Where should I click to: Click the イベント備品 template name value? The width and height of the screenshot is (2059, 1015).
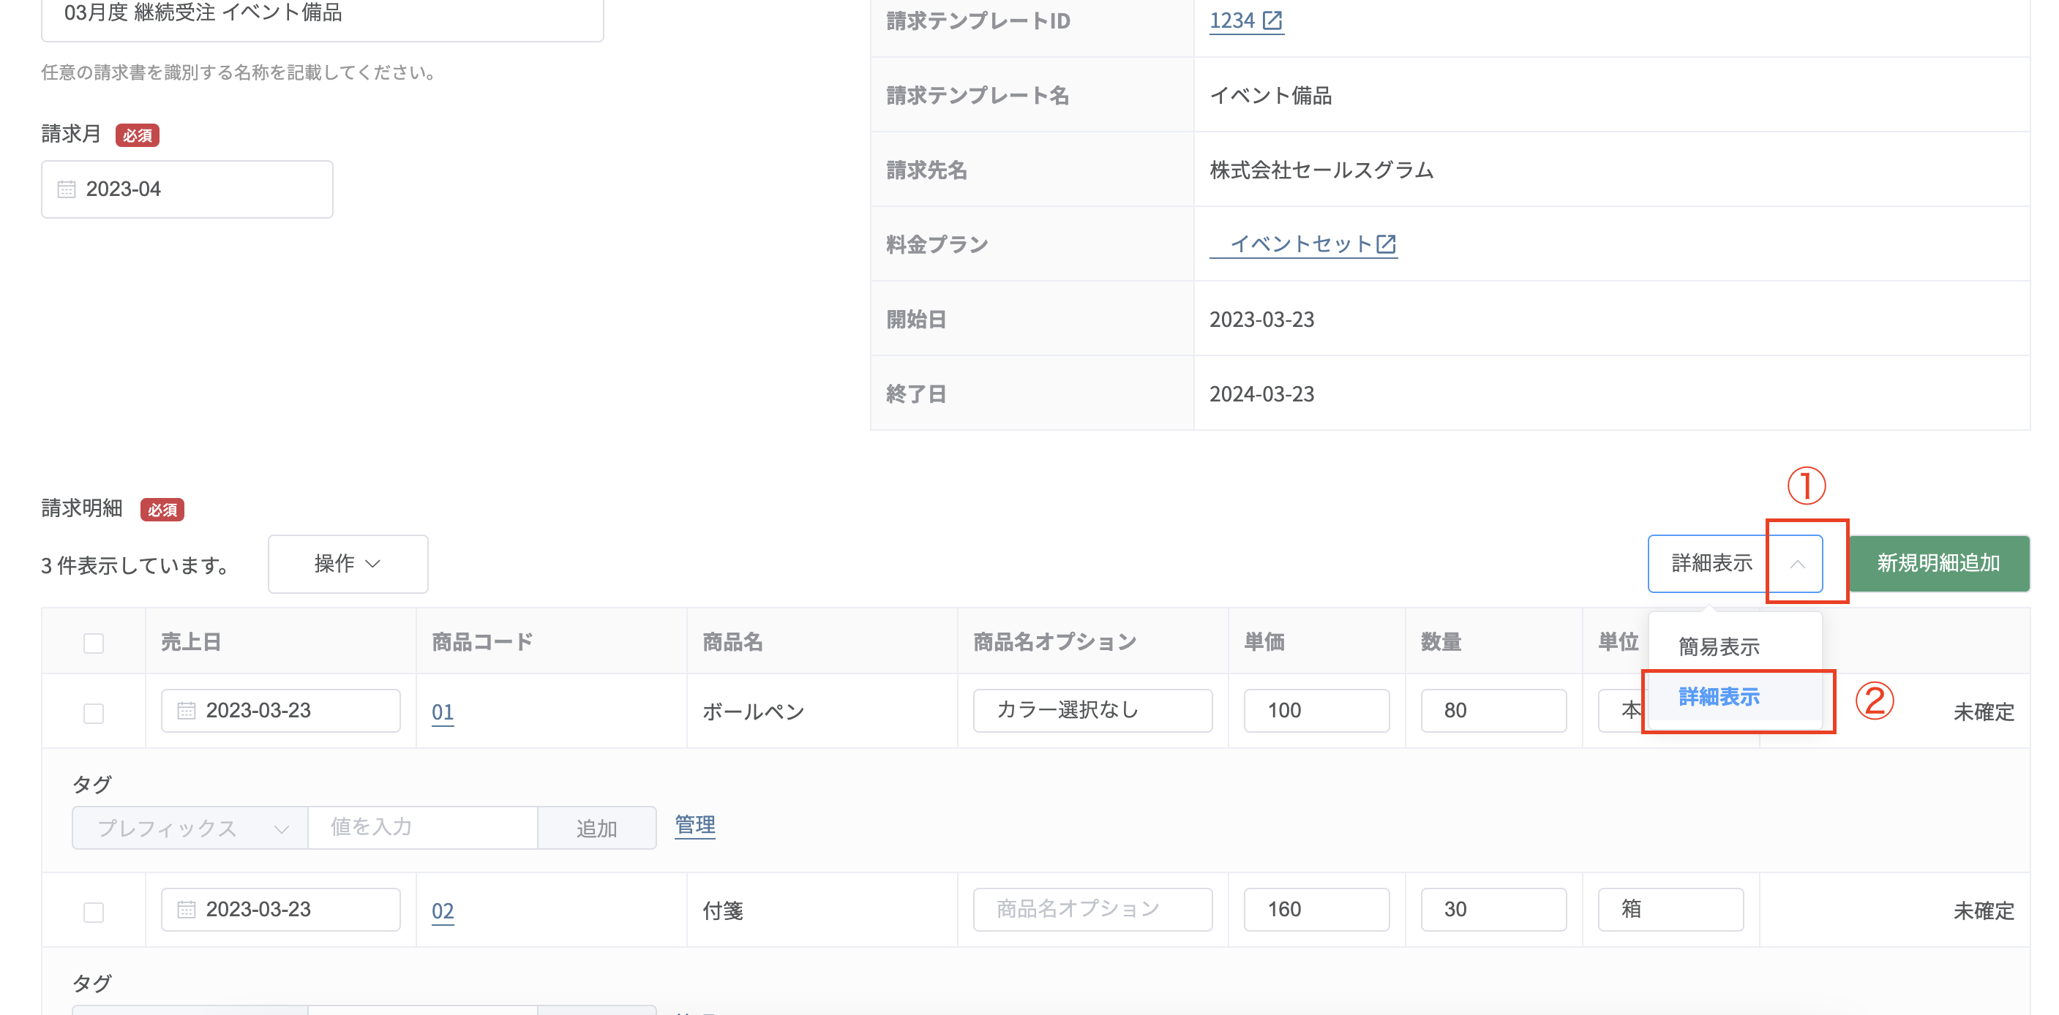(1270, 96)
